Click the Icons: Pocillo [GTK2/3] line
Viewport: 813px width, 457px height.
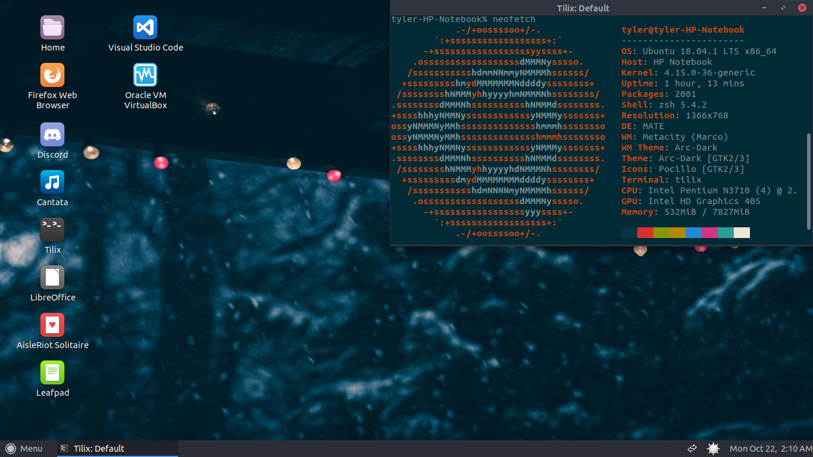pos(683,169)
